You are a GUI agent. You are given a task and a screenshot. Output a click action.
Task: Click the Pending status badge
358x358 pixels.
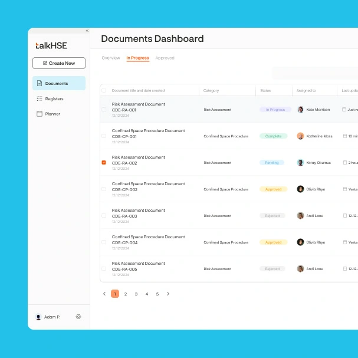pos(272,163)
